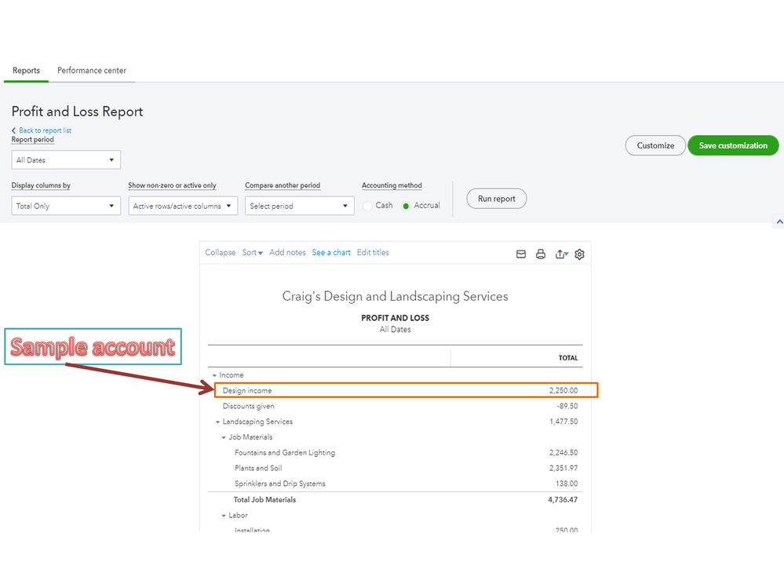The height and width of the screenshot is (588, 784).
Task: Click the Save customization button
Action: (733, 145)
